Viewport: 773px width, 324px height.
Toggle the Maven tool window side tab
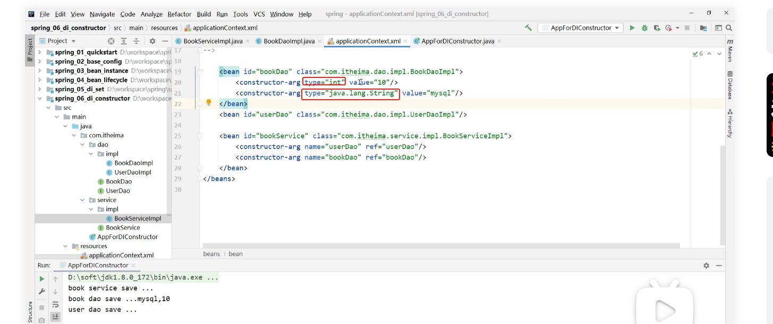pos(730,50)
